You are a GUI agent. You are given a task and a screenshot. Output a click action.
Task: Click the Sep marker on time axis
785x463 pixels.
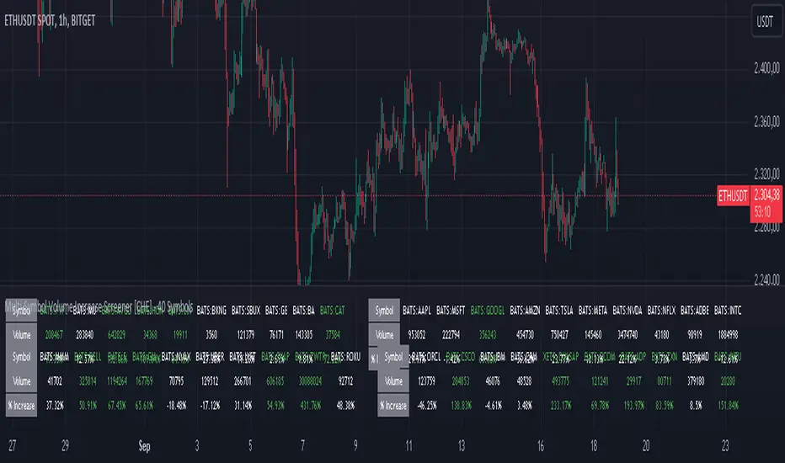pos(145,443)
